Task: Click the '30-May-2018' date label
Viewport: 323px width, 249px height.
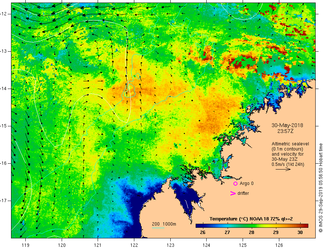Action: [287, 125]
